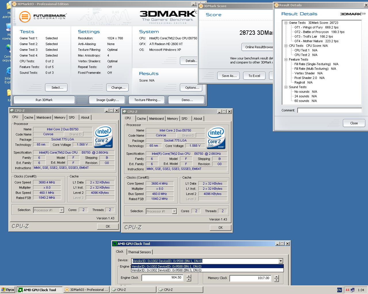Click Save As... in the 3DMark Score window

tap(229, 76)
